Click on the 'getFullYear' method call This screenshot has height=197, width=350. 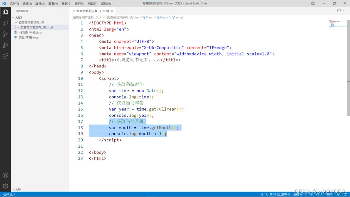pos(162,109)
